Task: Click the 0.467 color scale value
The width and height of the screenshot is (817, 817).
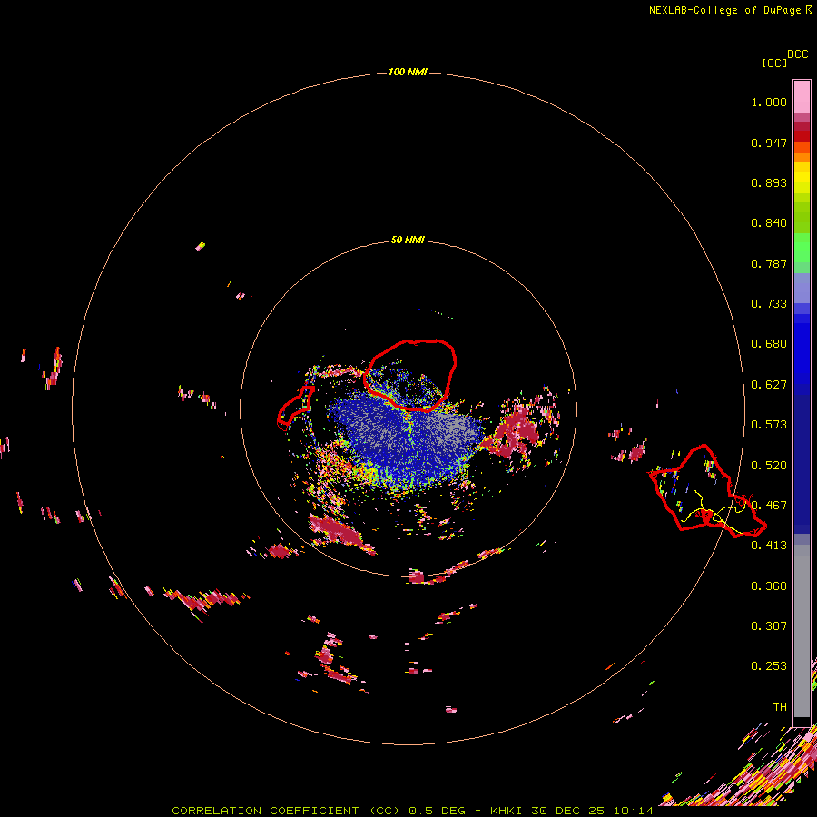Action: pos(769,506)
